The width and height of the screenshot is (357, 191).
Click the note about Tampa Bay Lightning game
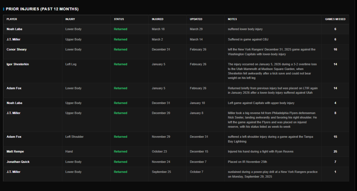(x=271, y=139)
